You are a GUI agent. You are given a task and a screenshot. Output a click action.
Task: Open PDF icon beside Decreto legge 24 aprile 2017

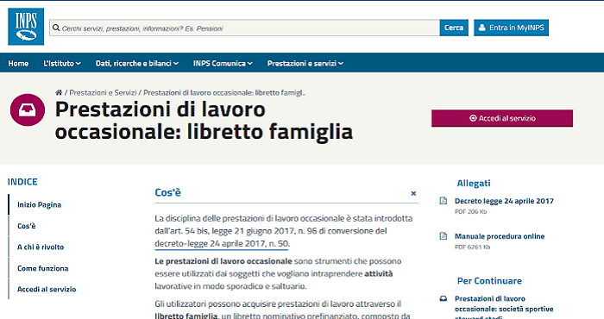tap(444, 201)
